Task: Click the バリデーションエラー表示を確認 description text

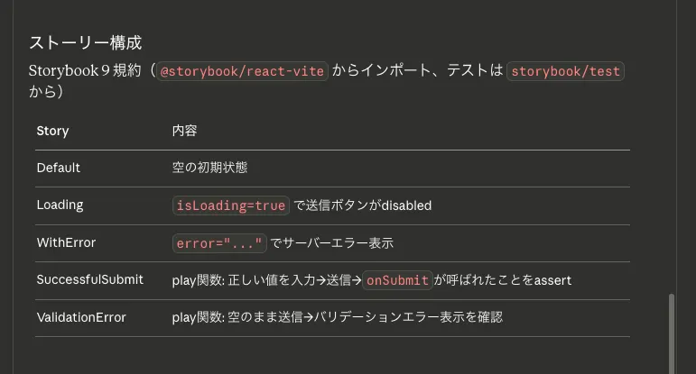Action: (408, 317)
